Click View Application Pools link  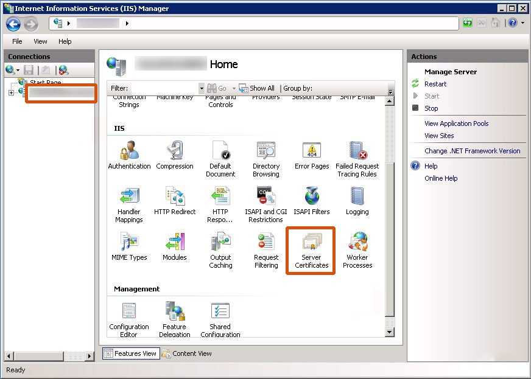click(x=456, y=123)
